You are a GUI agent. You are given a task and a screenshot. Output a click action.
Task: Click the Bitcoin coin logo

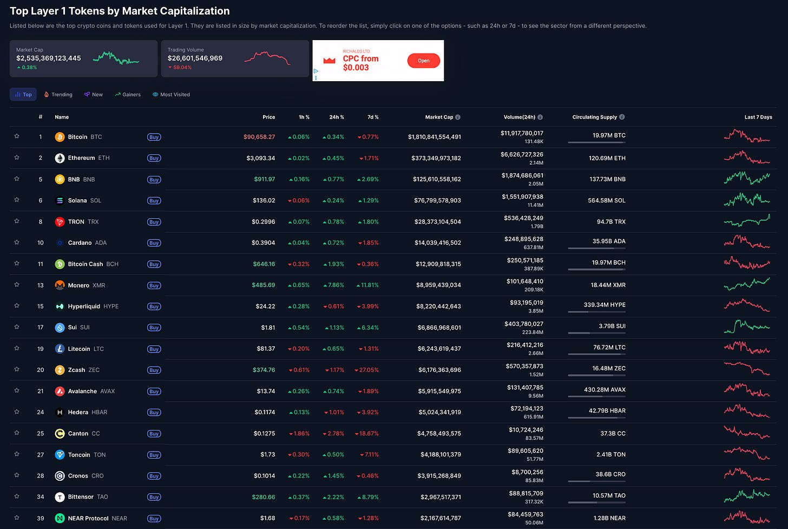[x=60, y=137]
